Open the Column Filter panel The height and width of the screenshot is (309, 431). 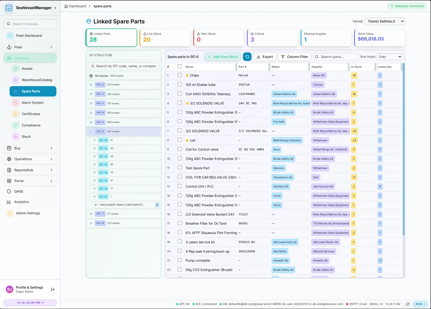pos(294,57)
